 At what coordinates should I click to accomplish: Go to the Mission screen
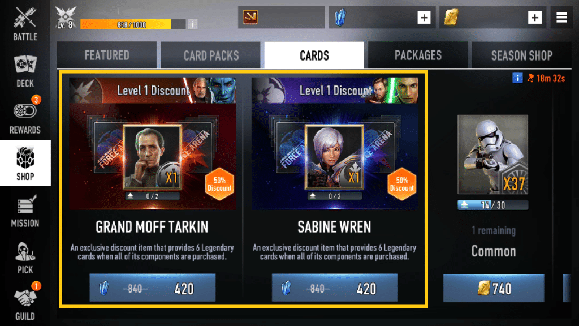tap(25, 211)
